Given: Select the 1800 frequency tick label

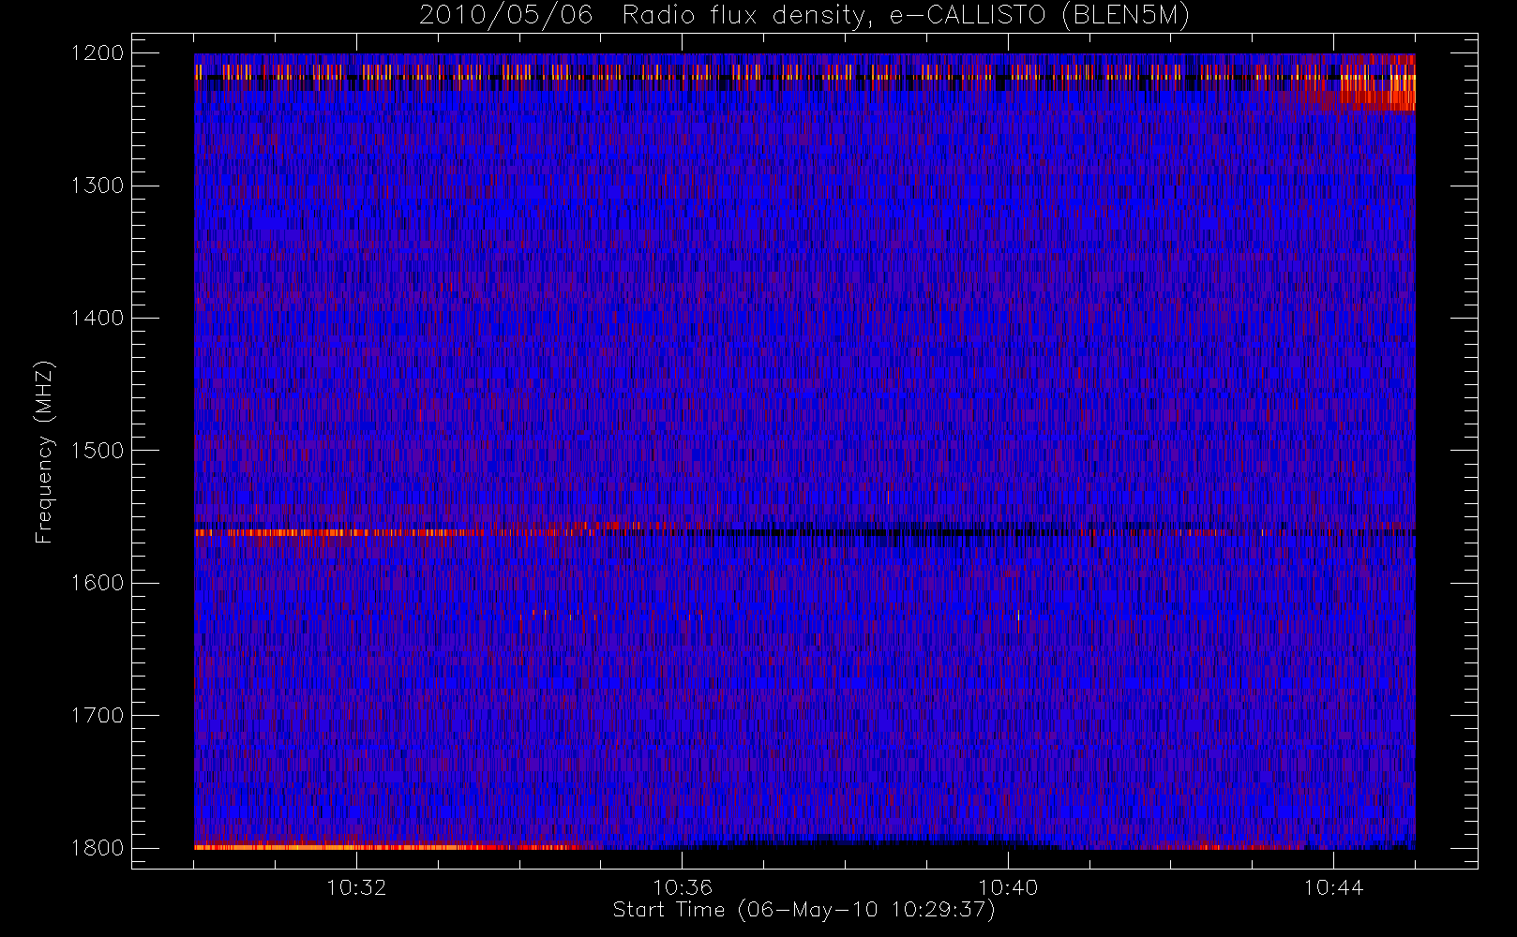Looking at the screenshot, I should coord(98,848).
